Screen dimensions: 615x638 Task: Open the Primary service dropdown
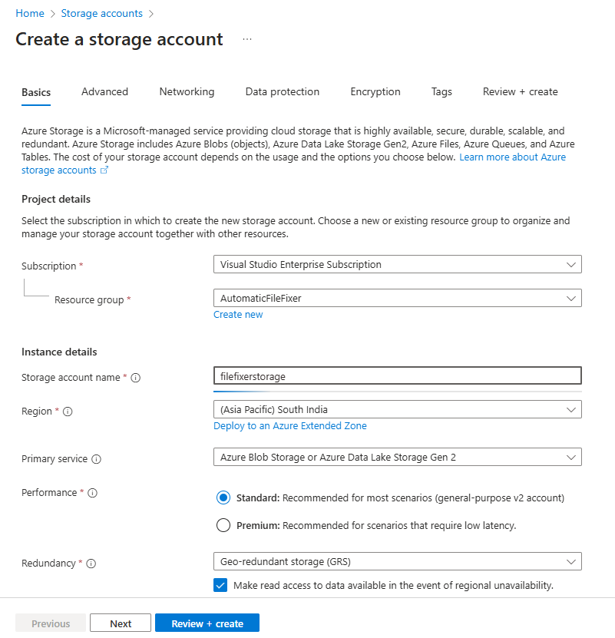tap(397, 457)
